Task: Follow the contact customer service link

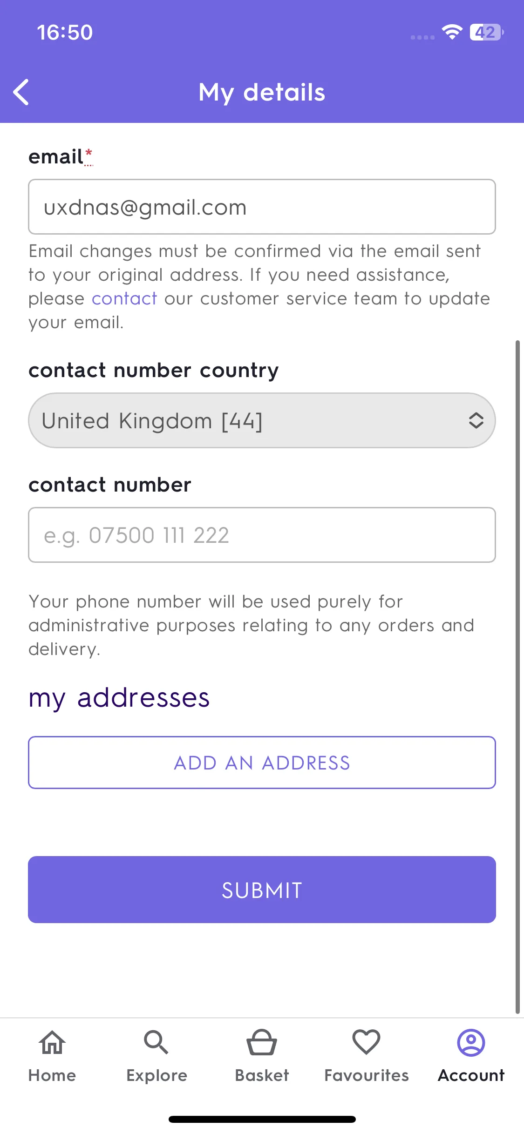Action: 124,299
